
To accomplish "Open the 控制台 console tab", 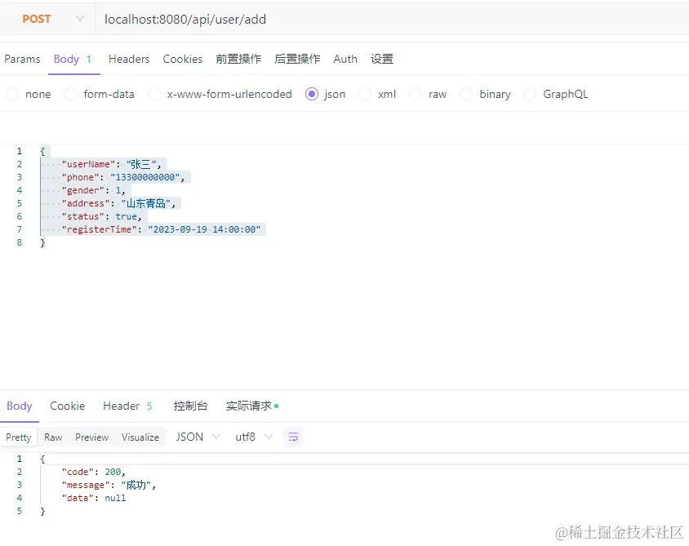I will (190, 406).
